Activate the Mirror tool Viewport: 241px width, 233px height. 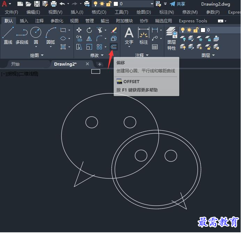coord(89,38)
